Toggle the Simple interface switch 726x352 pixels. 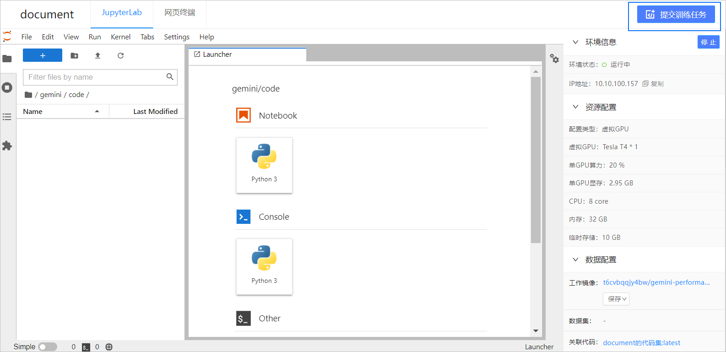tap(48, 347)
